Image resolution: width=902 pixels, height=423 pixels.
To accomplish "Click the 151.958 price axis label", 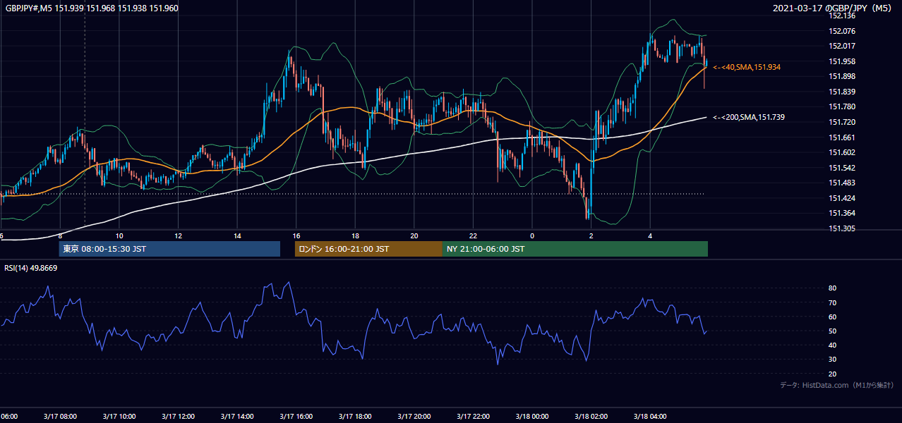I will (x=842, y=61).
